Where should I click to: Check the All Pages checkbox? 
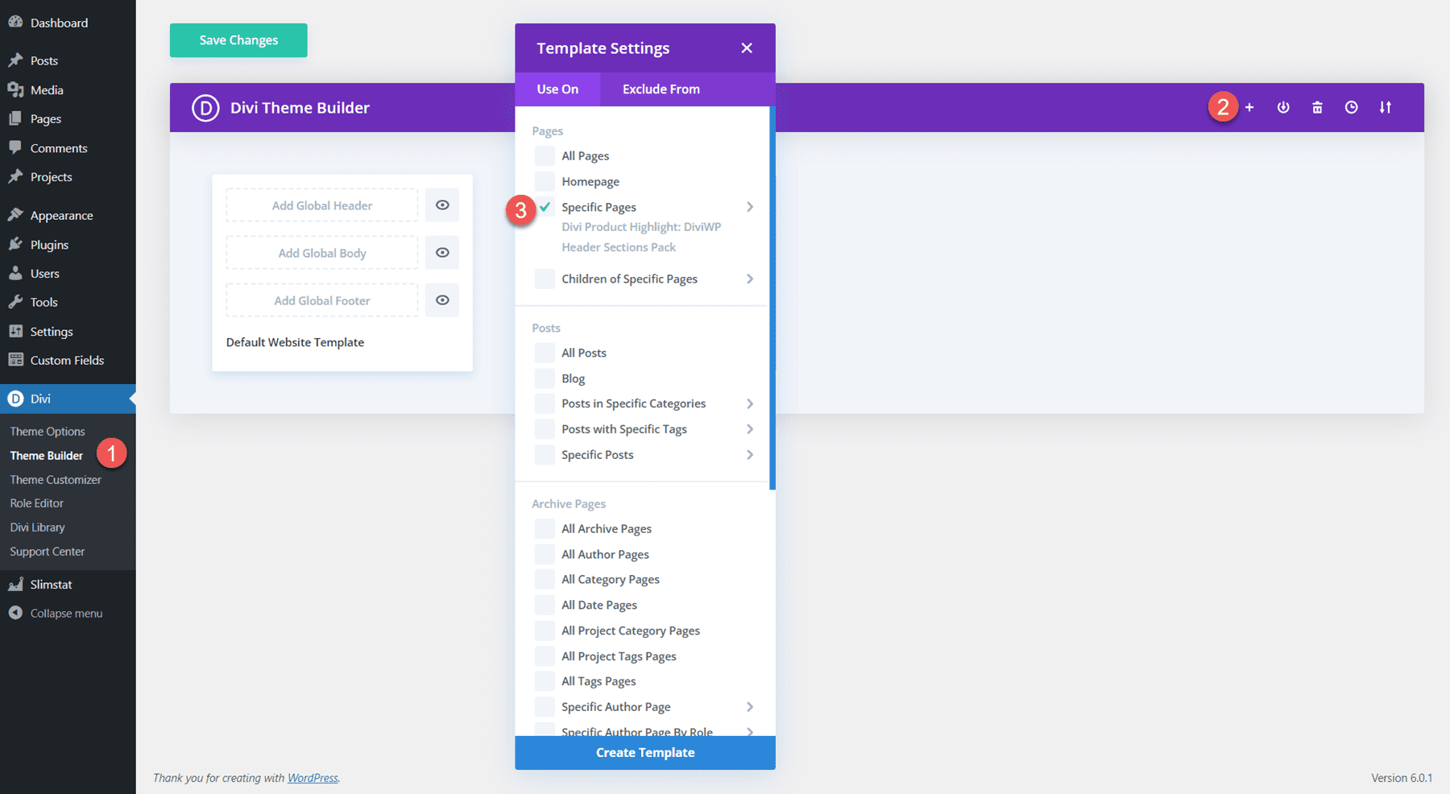point(545,155)
